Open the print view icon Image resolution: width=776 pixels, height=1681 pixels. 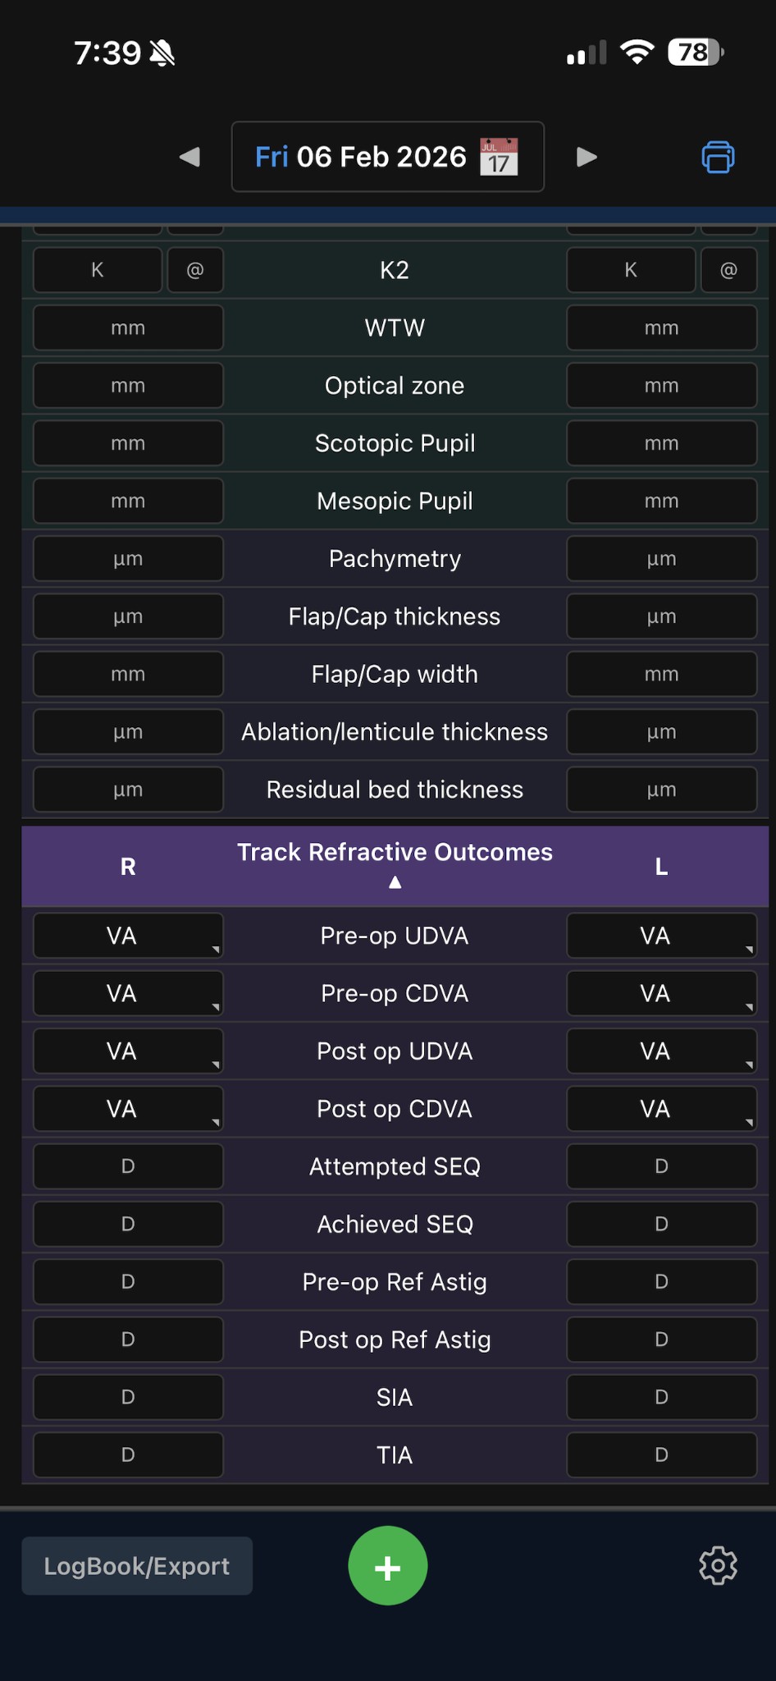point(717,157)
